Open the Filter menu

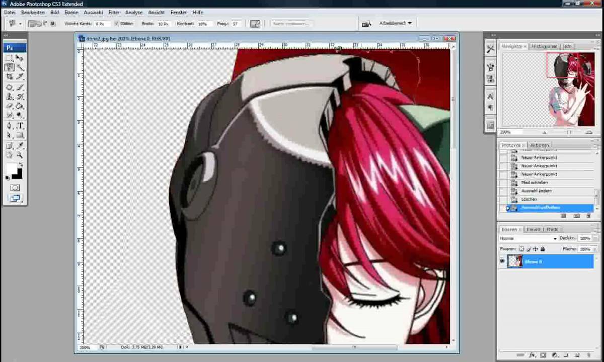(114, 12)
